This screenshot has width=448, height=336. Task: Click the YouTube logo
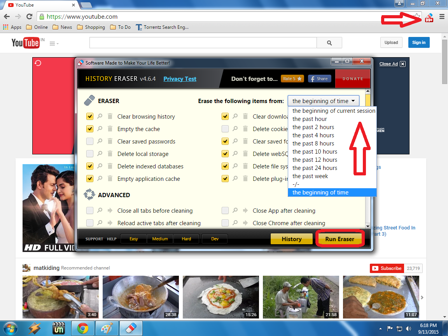pos(25,42)
